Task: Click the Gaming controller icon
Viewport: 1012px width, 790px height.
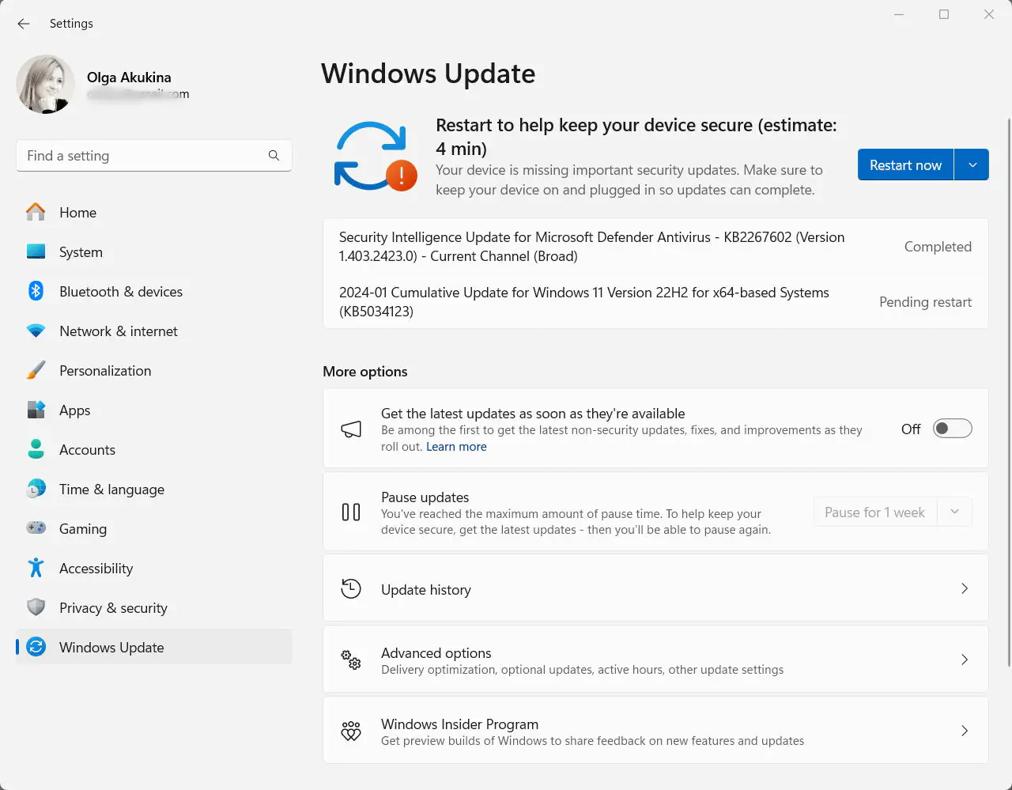Action: [36, 528]
